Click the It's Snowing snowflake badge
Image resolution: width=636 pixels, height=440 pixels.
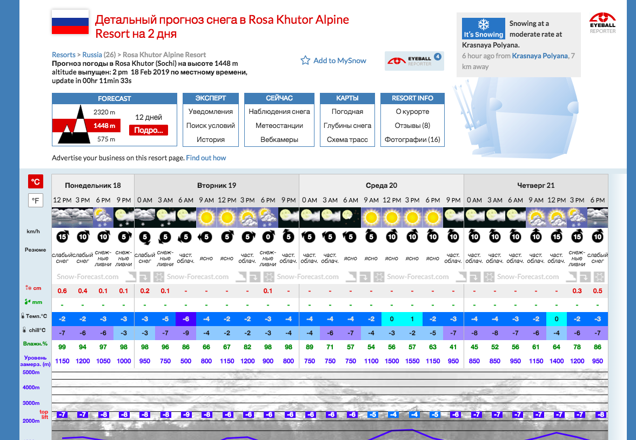point(484,29)
